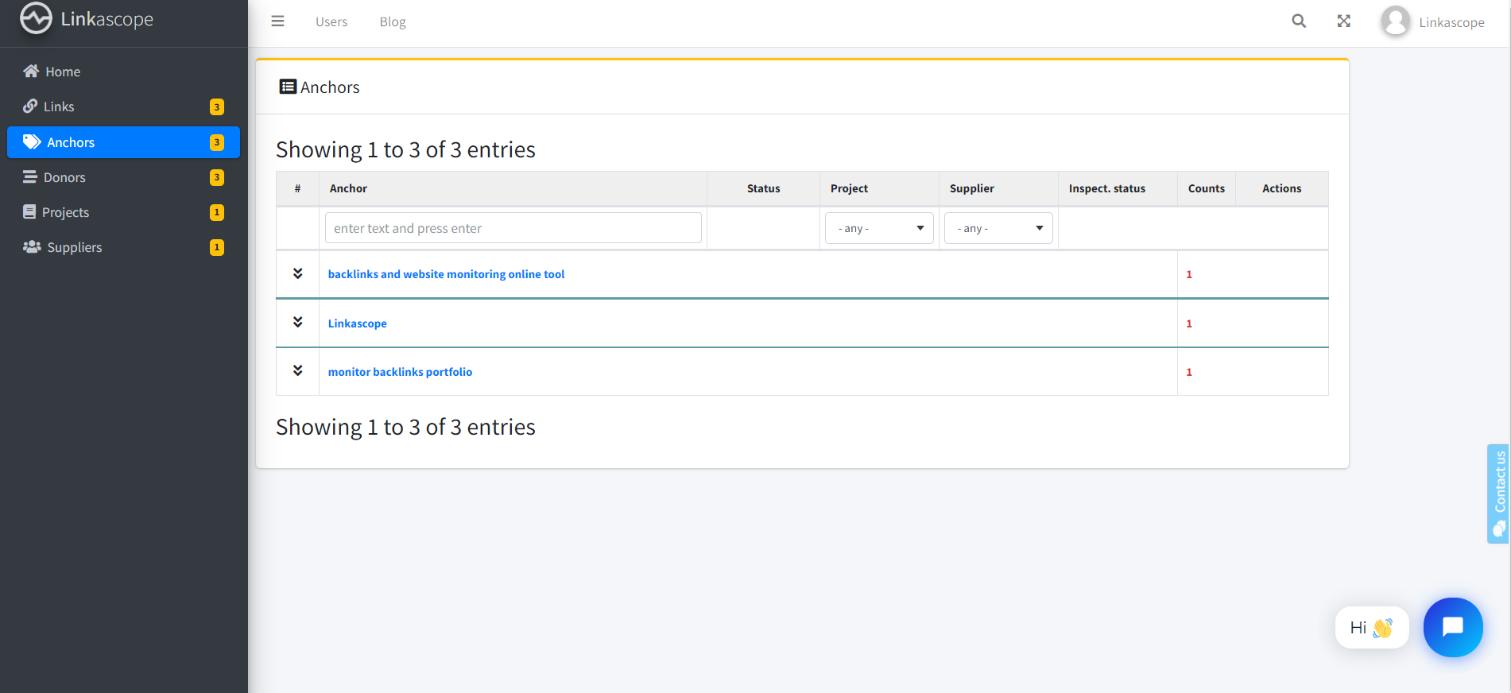Image resolution: width=1511 pixels, height=693 pixels.
Task: Click count for 'backlinks and website monitoring' row
Action: (x=1189, y=274)
